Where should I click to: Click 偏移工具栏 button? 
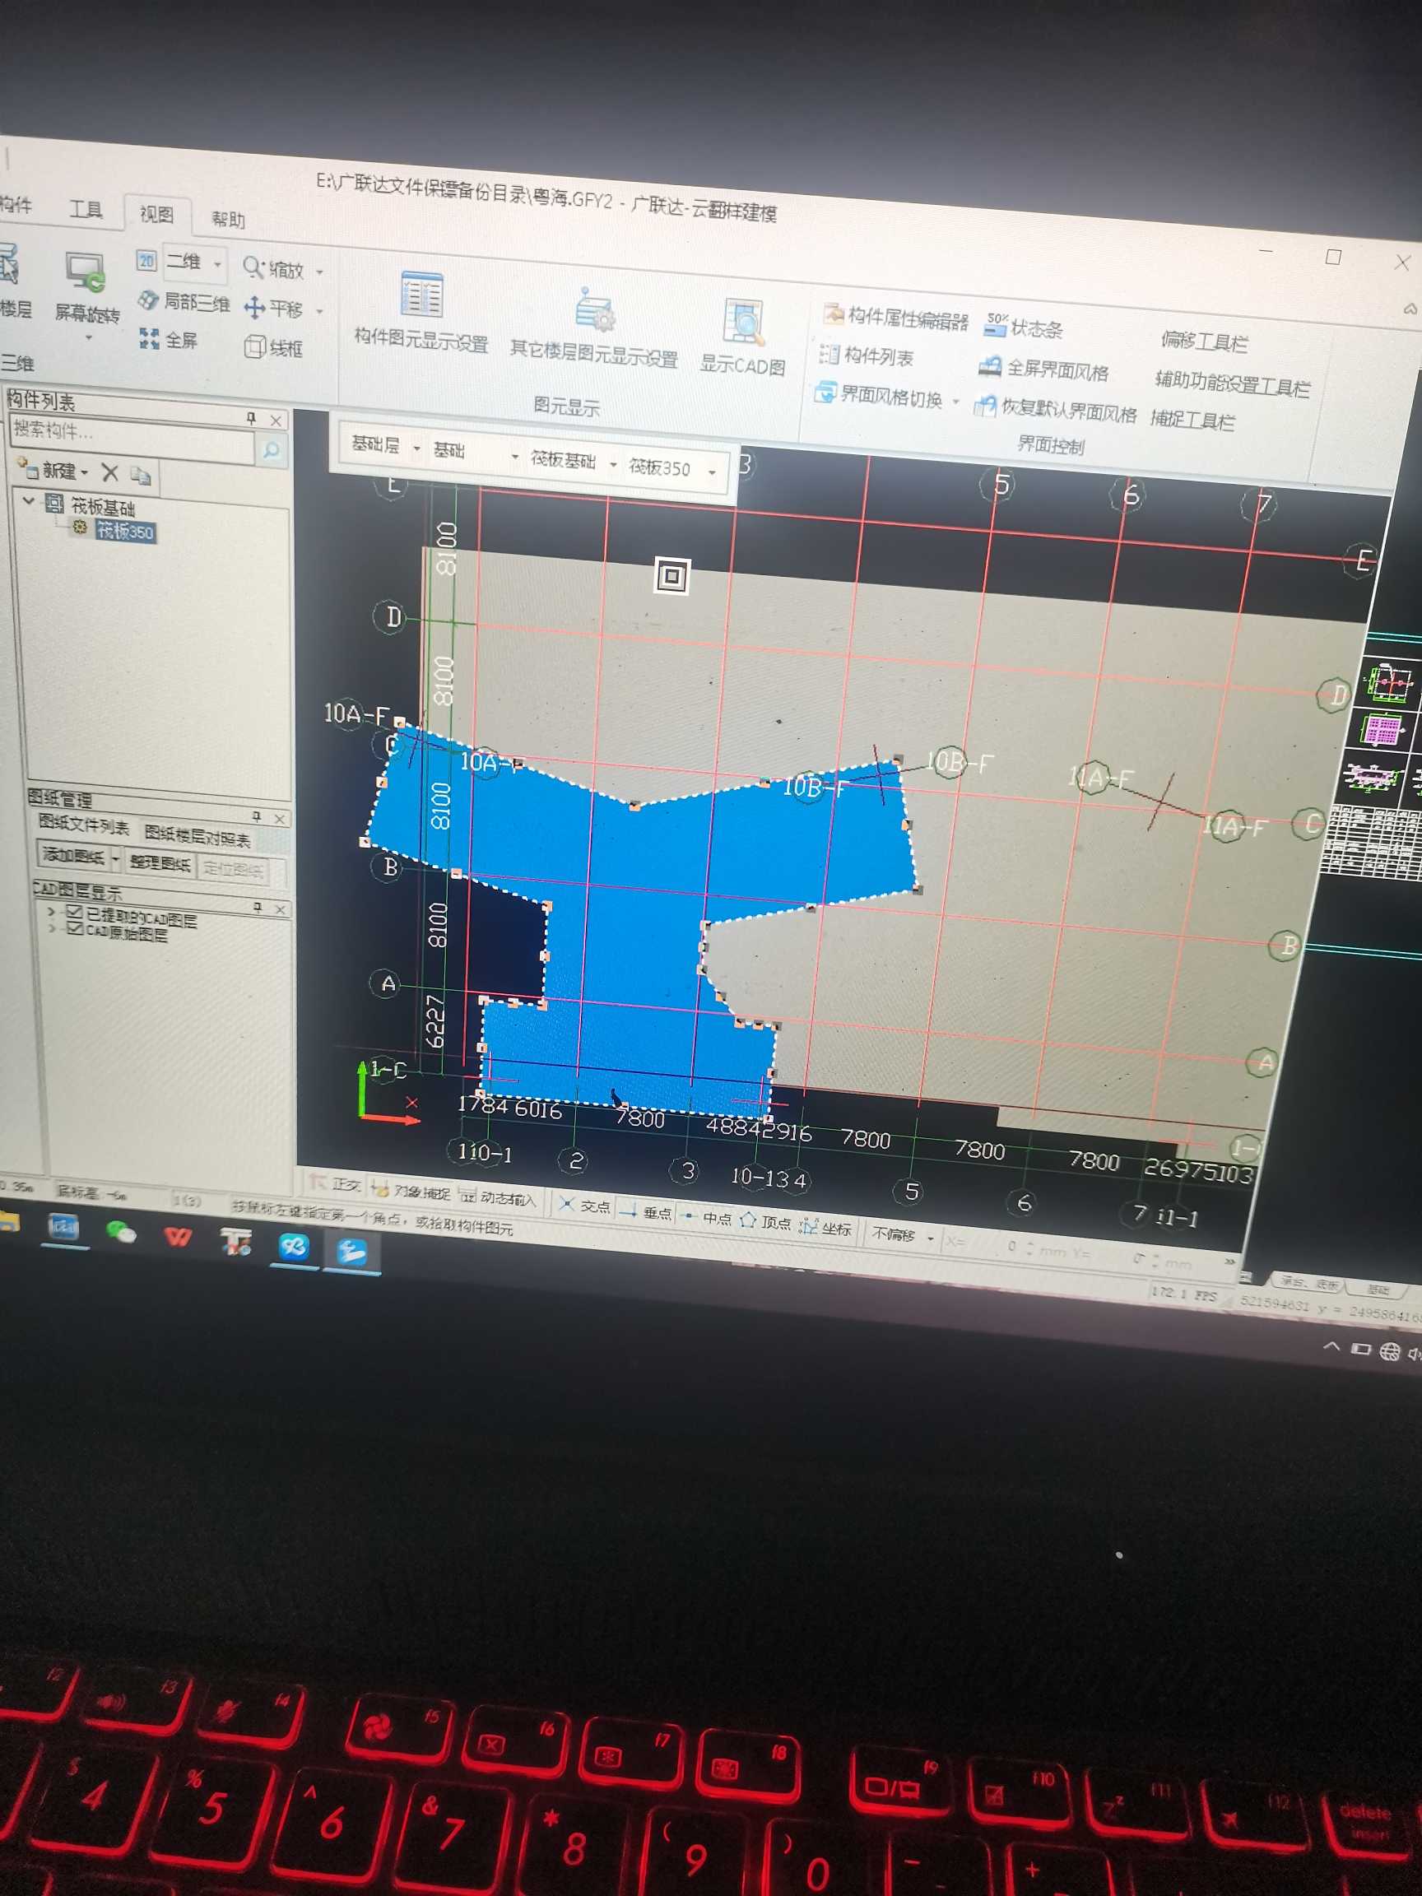tap(1204, 342)
